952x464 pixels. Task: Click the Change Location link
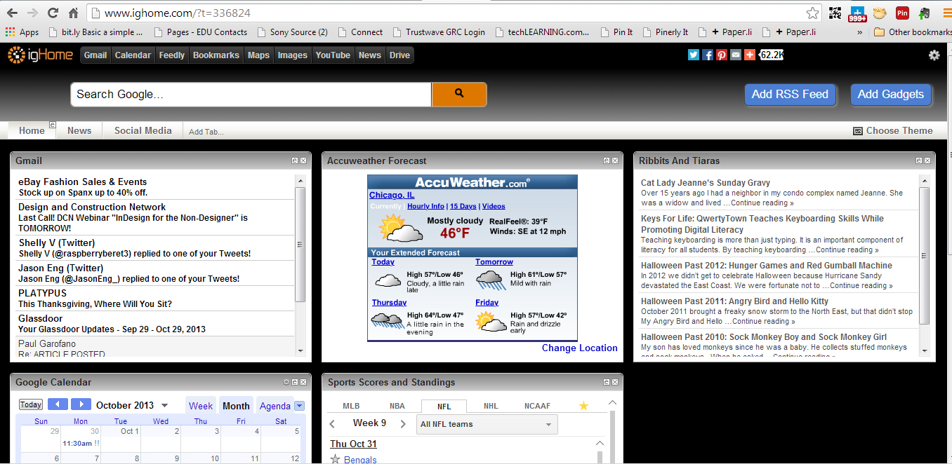(579, 348)
